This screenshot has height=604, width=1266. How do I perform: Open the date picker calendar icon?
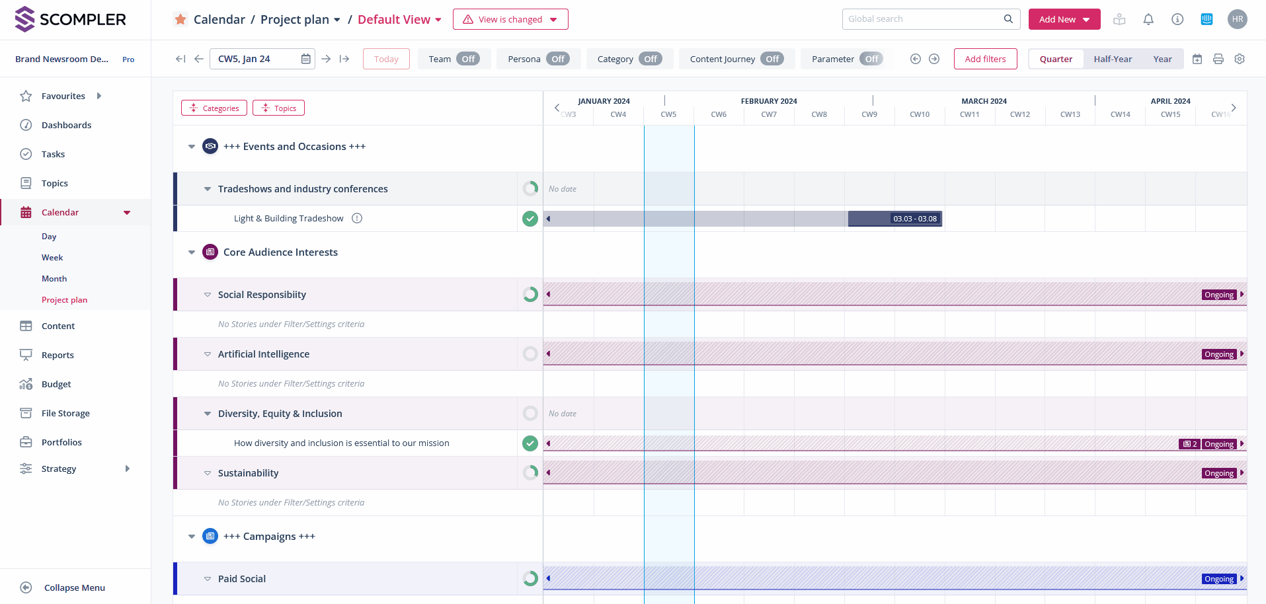pos(305,59)
